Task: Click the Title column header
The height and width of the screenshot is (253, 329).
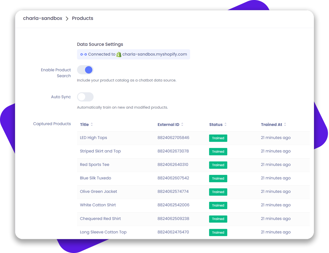Action: point(84,125)
